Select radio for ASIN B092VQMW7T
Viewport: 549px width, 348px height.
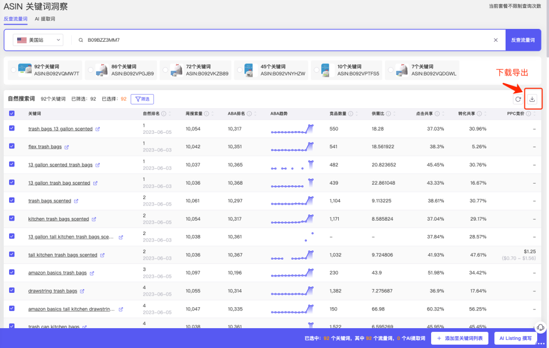13,70
